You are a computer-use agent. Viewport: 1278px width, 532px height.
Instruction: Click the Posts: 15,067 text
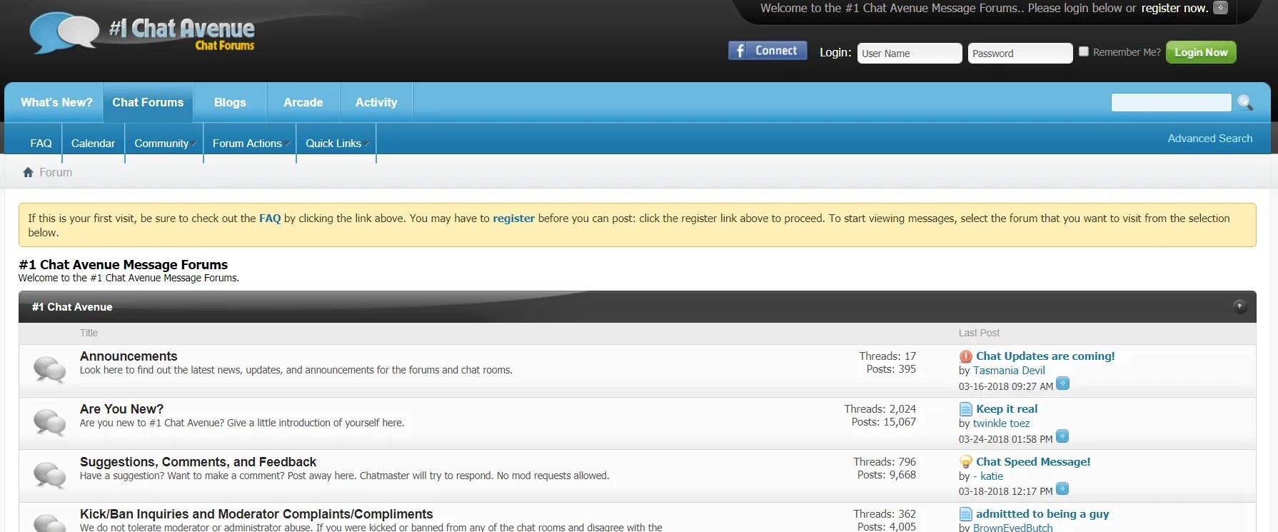click(884, 422)
